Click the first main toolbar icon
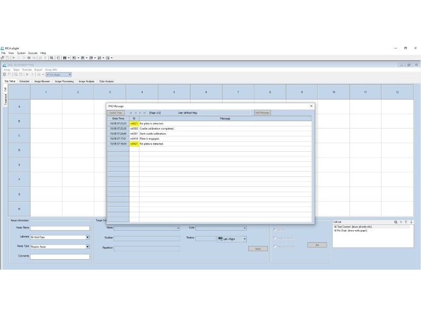Viewport: 421px width, 316px height. (3, 58)
